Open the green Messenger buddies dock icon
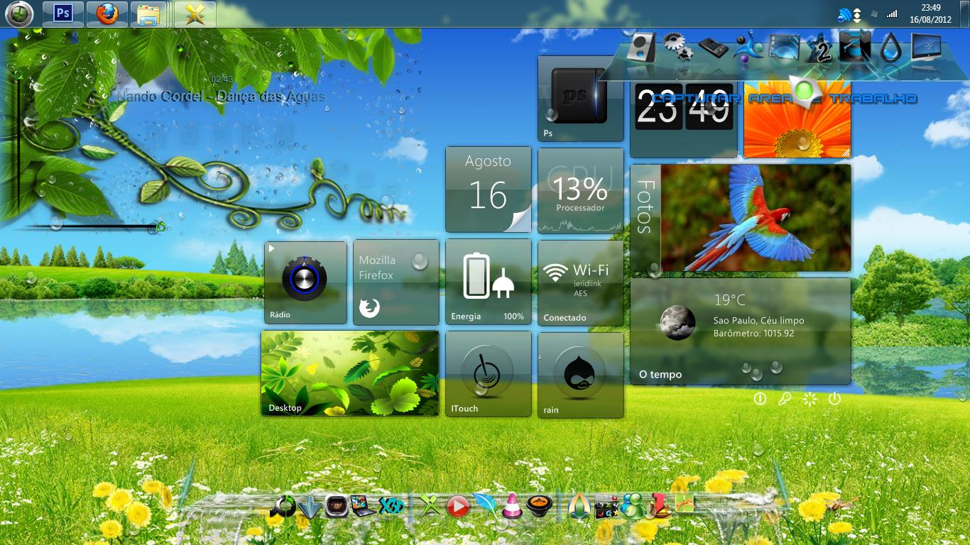This screenshot has height=545, width=970. click(633, 506)
